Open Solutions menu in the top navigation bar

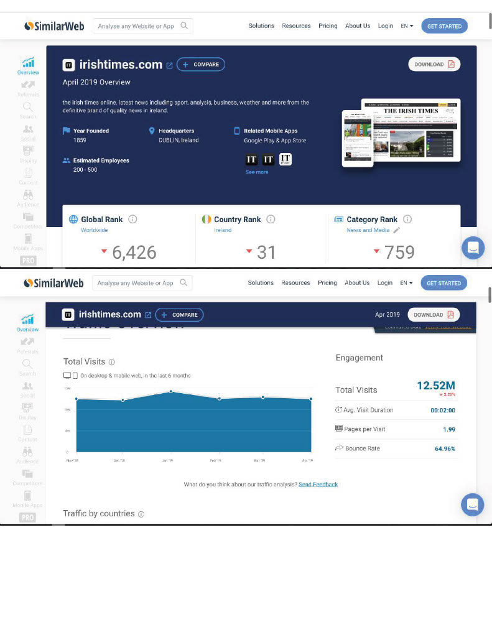click(261, 26)
